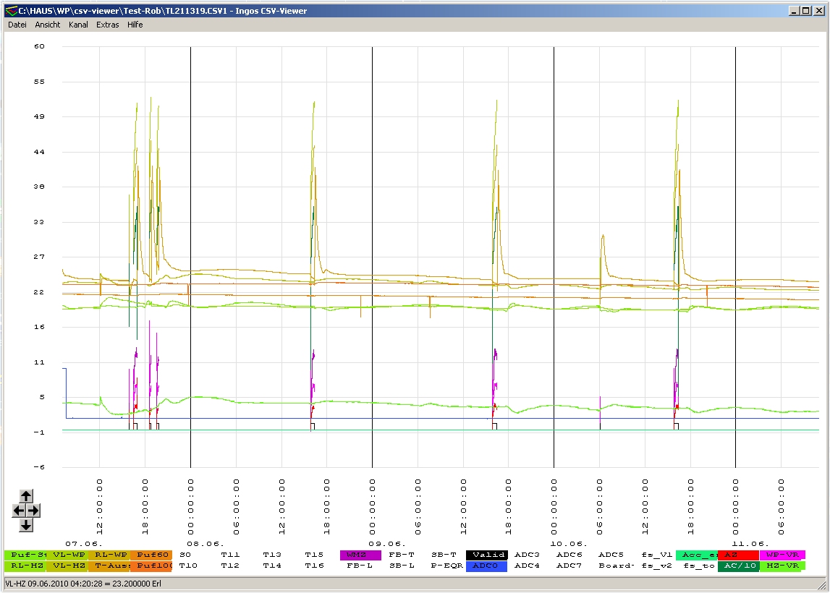Select the FB-L channel label
The height and width of the screenshot is (593, 830).
[x=360, y=566]
